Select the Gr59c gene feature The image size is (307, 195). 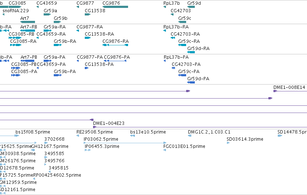182,22
